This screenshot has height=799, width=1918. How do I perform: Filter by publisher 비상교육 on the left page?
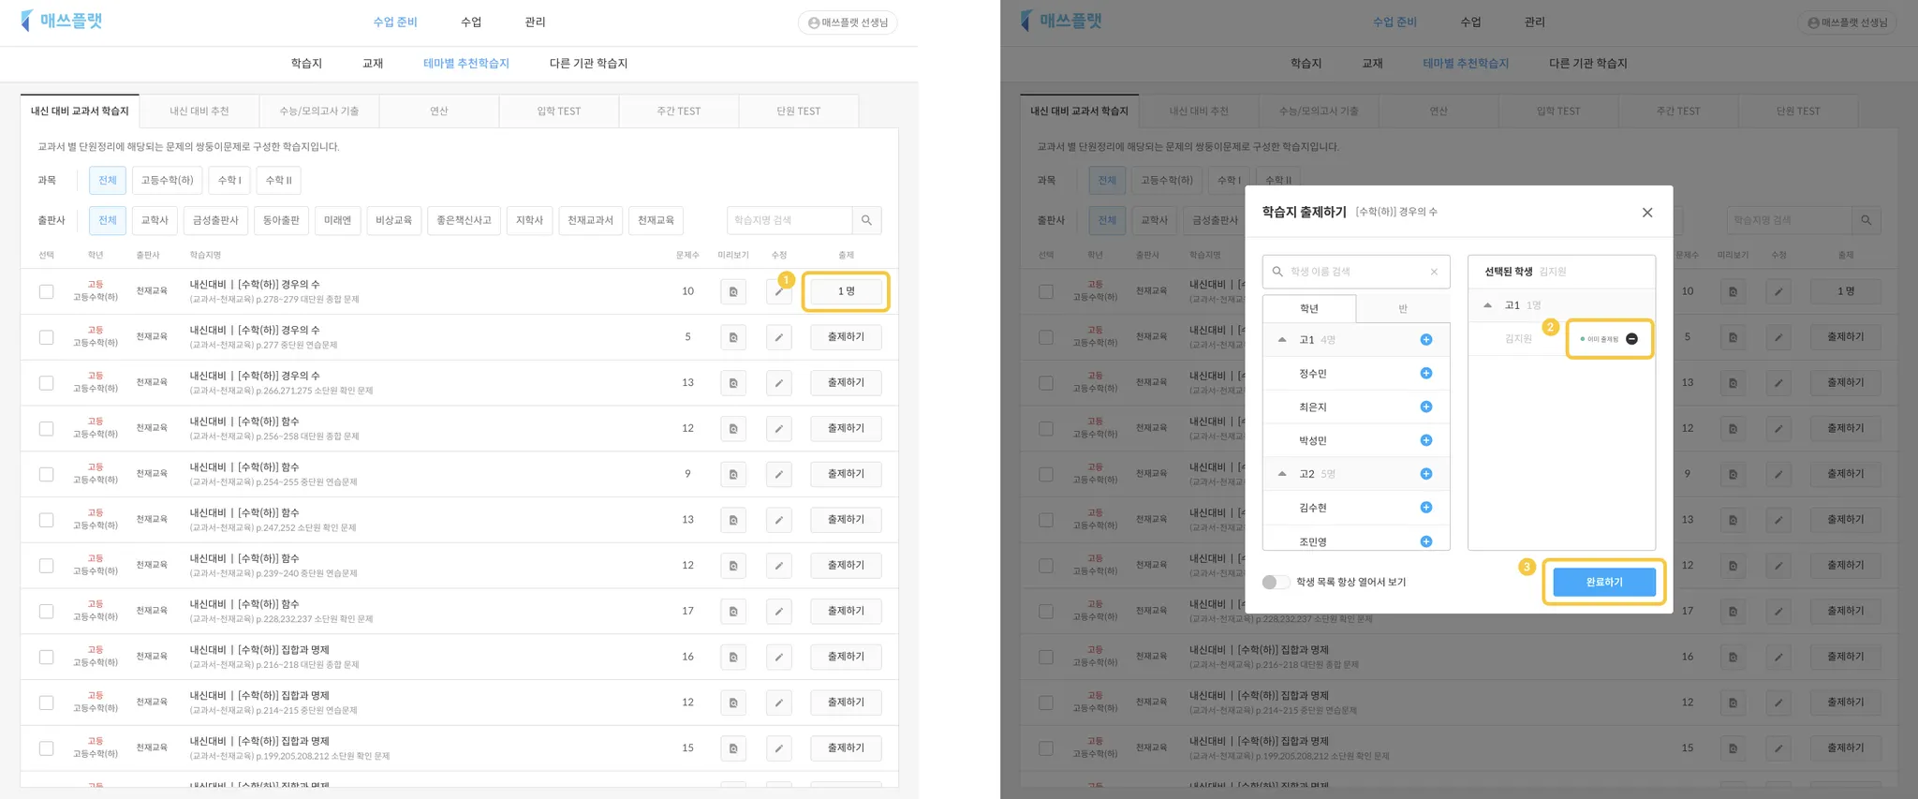coord(393,220)
